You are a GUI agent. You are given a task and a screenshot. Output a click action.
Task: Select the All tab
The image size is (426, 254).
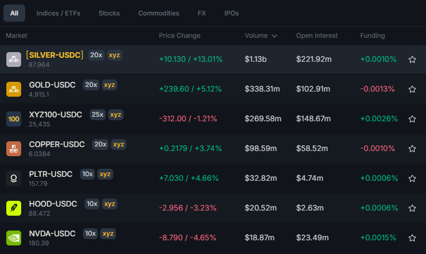(14, 13)
